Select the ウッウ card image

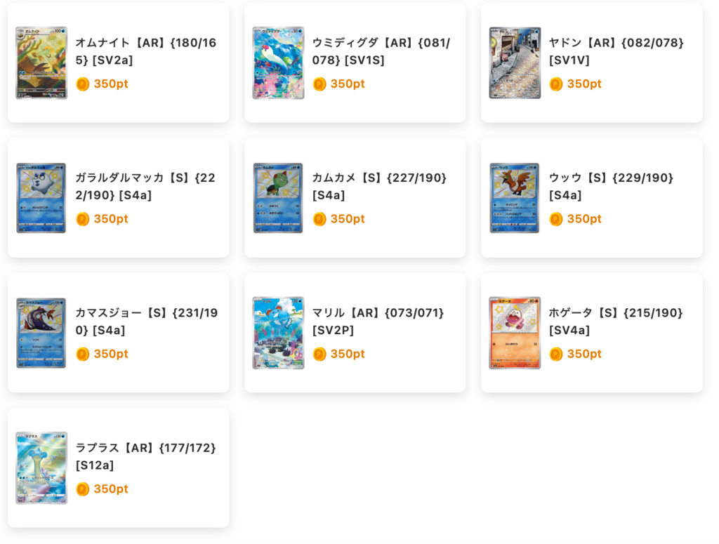click(515, 198)
